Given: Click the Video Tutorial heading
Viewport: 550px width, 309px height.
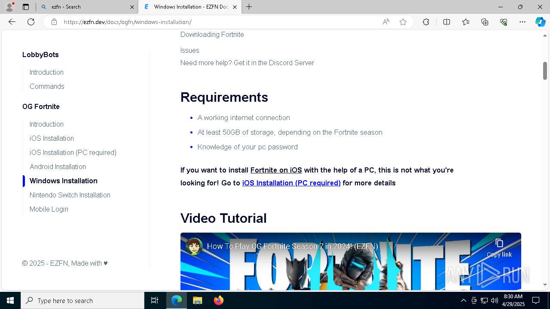Looking at the screenshot, I should (223, 218).
